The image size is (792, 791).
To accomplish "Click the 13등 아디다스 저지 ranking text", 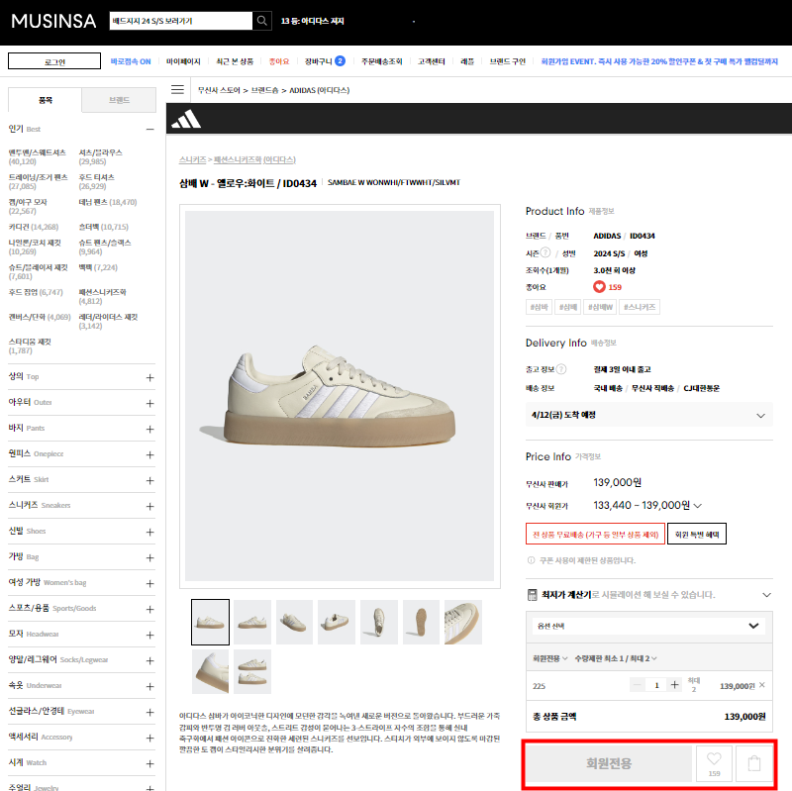I will 312,21.
